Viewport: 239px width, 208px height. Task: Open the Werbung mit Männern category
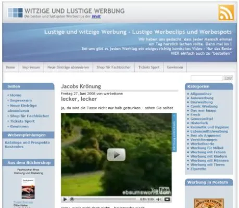pyautogui.click(x=209, y=160)
